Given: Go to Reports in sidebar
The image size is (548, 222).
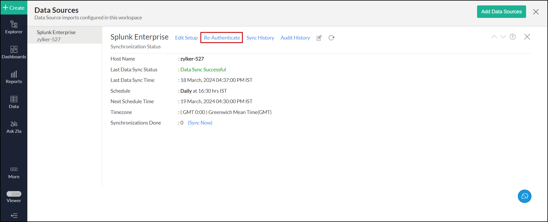Looking at the screenshot, I should (14, 77).
